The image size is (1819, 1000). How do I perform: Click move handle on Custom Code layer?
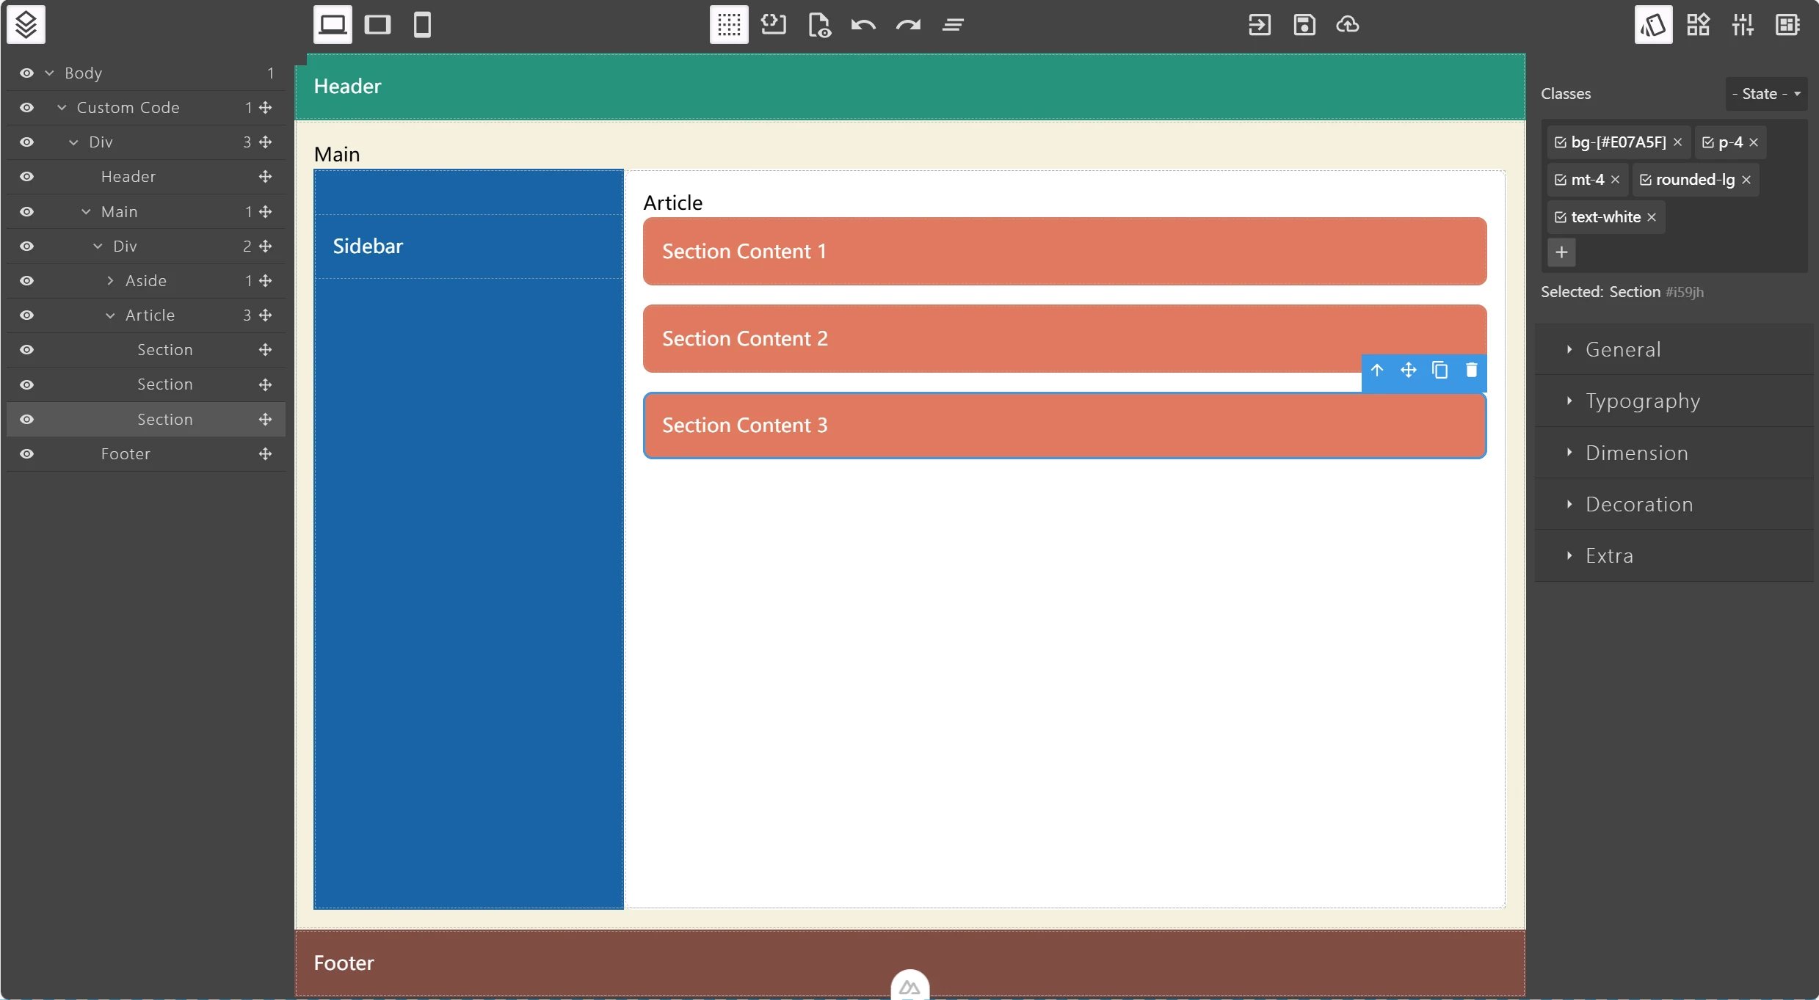pos(266,108)
